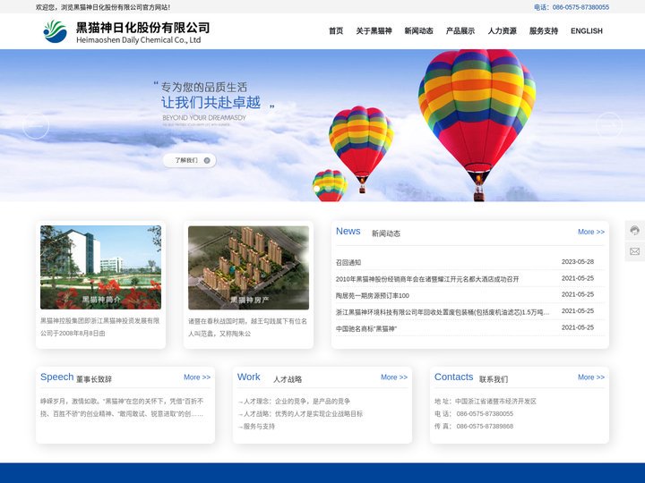
Task: Open news 中国驰名商标"黑猫神"
Action: [x=366, y=328]
